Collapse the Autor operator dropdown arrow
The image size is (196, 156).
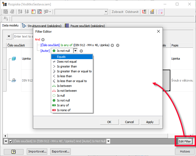click(75, 51)
